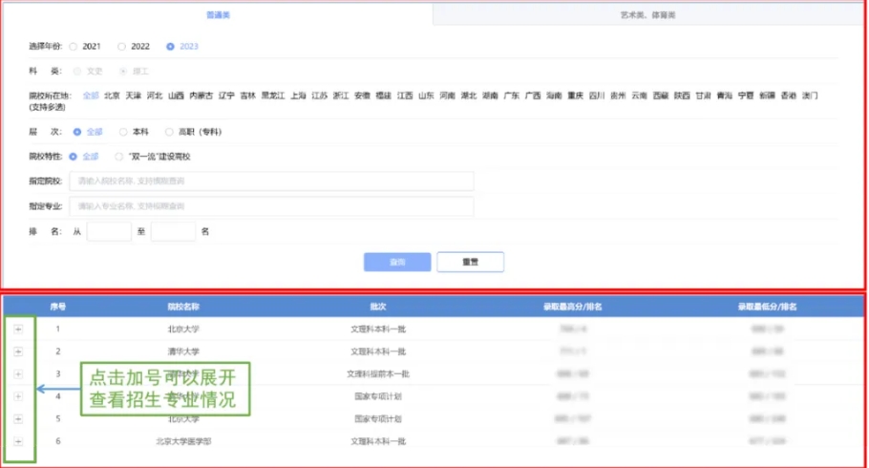Filter by 青海 province
Image resolution: width=869 pixels, height=468 pixels.
[x=725, y=96]
